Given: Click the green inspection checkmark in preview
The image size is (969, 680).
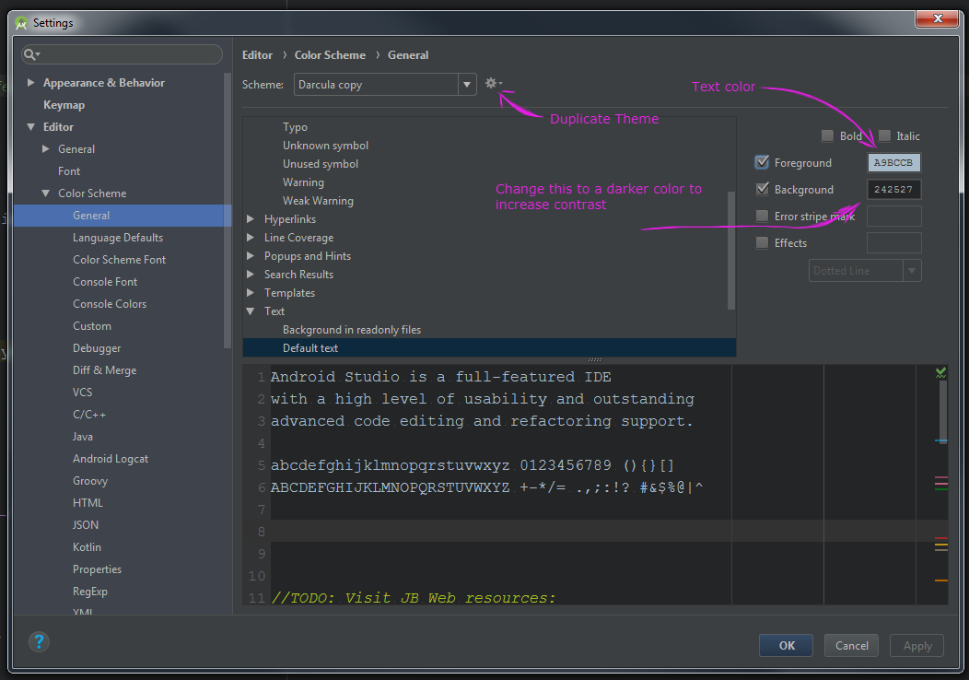Looking at the screenshot, I should [940, 372].
